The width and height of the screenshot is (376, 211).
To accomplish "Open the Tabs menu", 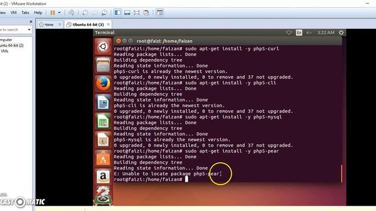I will [25, 13].
